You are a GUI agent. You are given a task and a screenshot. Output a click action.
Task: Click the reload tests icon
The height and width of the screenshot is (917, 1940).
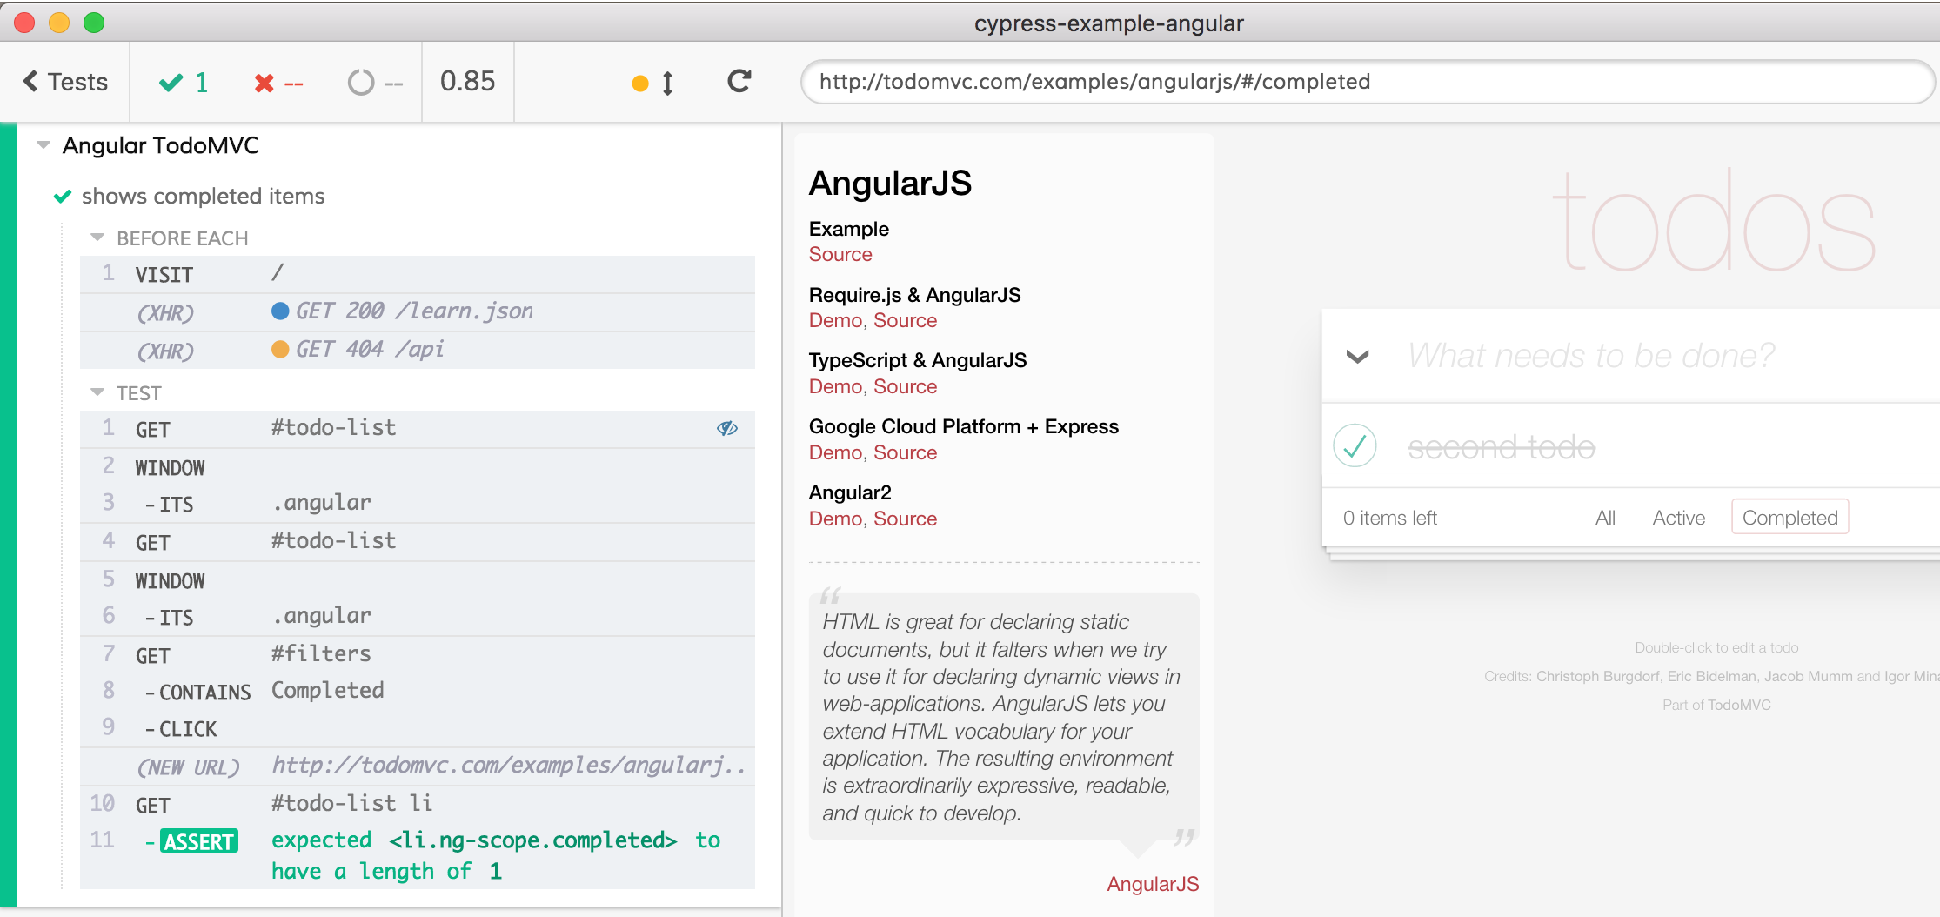coord(739,81)
